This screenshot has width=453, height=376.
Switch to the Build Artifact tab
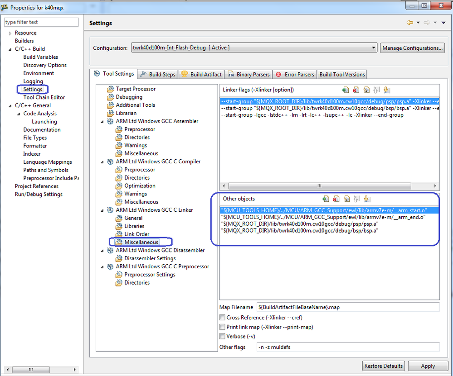click(201, 74)
